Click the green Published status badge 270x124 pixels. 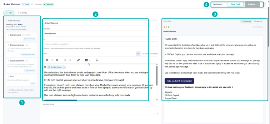[48, 4]
